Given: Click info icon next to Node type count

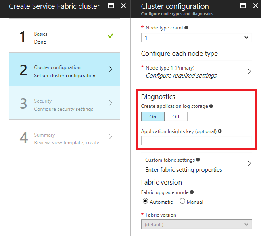Looking at the screenshot, I should [186, 28].
